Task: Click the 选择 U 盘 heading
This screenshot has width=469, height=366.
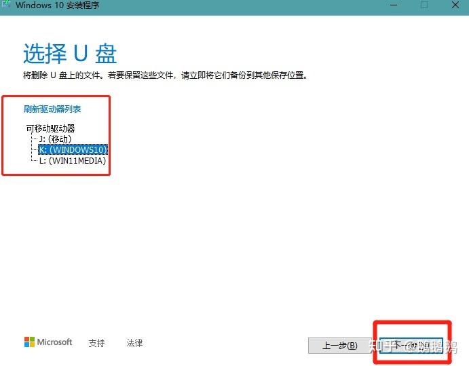Action: click(70, 54)
